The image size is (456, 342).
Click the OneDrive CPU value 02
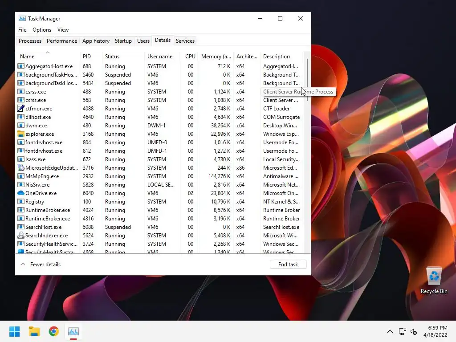click(x=191, y=193)
